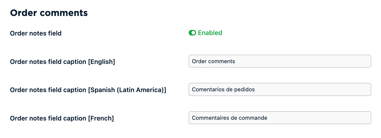Click the English caption field label

click(x=62, y=62)
